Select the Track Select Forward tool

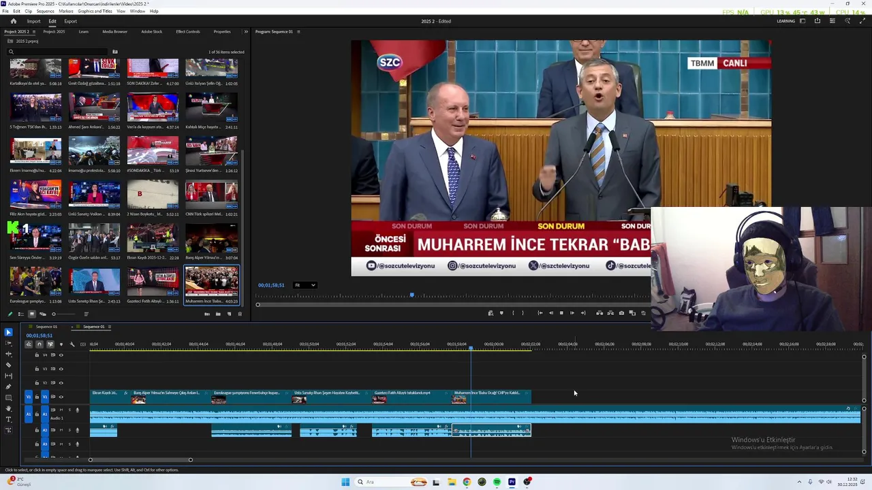point(8,343)
